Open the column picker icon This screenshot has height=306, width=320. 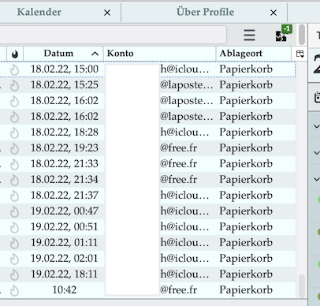click(x=300, y=54)
